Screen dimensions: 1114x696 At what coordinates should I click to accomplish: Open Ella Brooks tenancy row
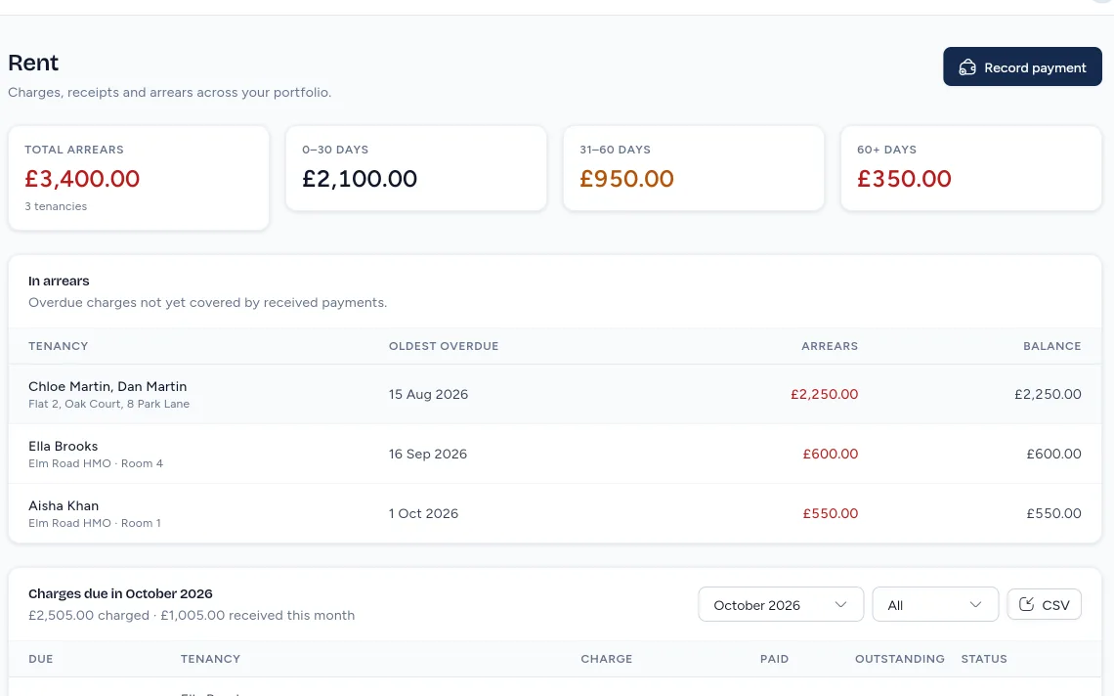(555, 454)
